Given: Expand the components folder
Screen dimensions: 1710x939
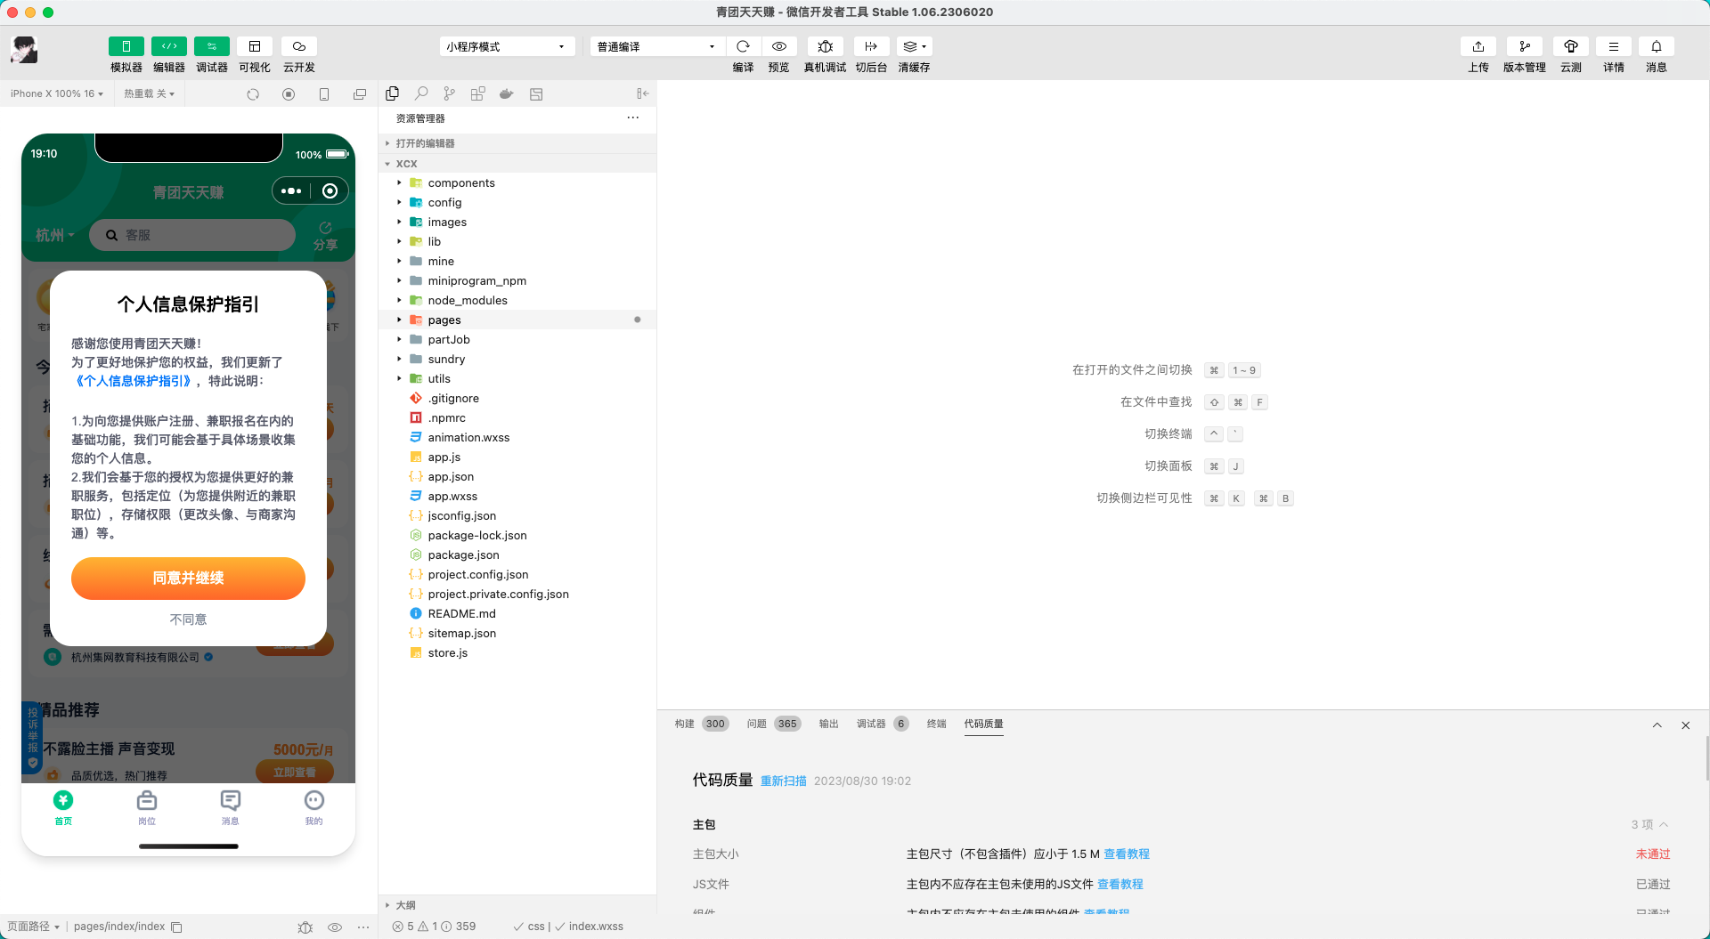Looking at the screenshot, I should (517, 182).
